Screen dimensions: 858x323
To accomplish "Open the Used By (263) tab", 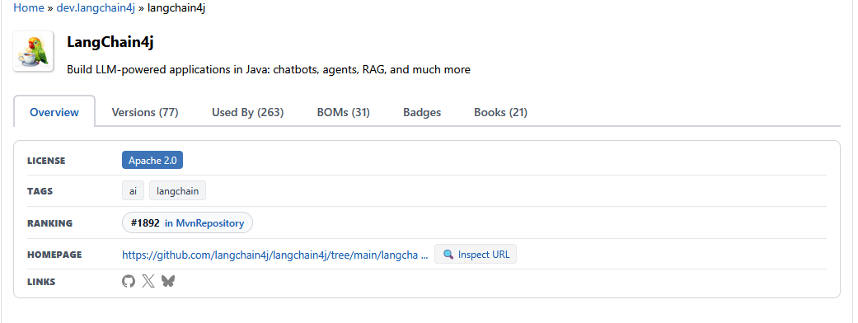I will [248, 112].
